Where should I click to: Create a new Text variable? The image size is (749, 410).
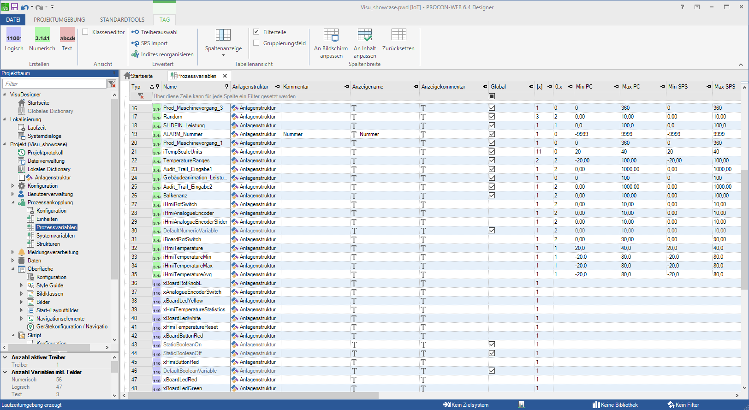[67, 39]
